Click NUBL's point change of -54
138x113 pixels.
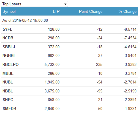tap(100, 82)
